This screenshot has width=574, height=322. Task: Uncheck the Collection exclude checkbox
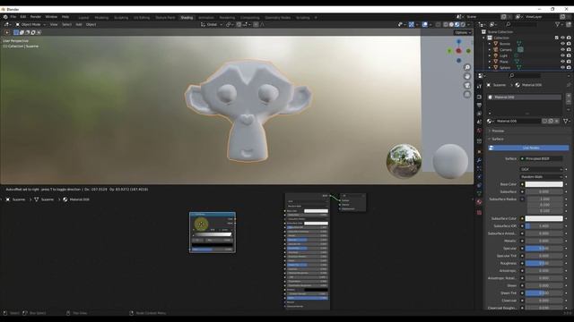tap(556, 38)
